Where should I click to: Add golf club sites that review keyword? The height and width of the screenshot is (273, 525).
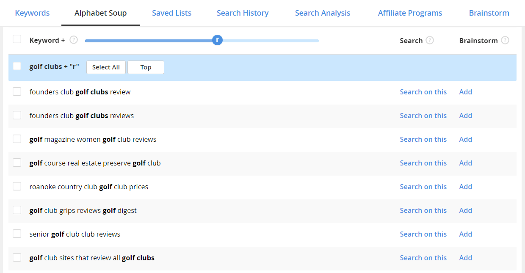tap(465, 258)
